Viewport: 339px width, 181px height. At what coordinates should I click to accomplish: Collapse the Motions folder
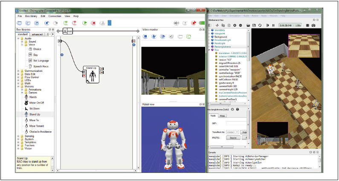[18, 86]
